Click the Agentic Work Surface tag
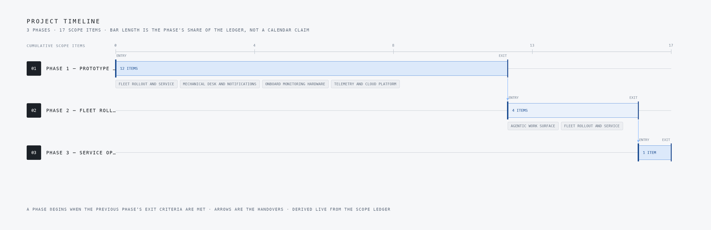Image resolution: width=711 pixels, height=230 pixels. [533, 126]
